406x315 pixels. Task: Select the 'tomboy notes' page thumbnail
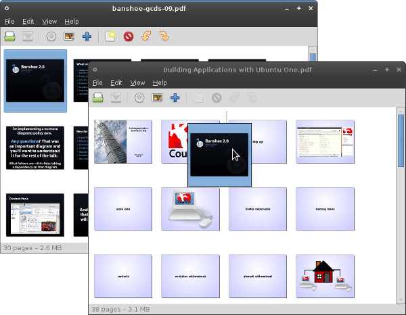(325, 209)
